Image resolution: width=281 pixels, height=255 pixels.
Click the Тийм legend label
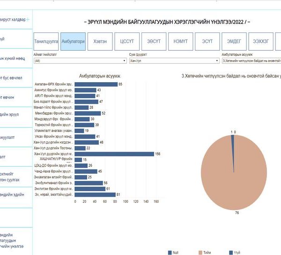[x=207, y=253]
